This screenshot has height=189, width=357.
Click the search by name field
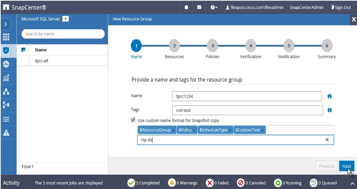pyautogui.click(x=63, y=34)
